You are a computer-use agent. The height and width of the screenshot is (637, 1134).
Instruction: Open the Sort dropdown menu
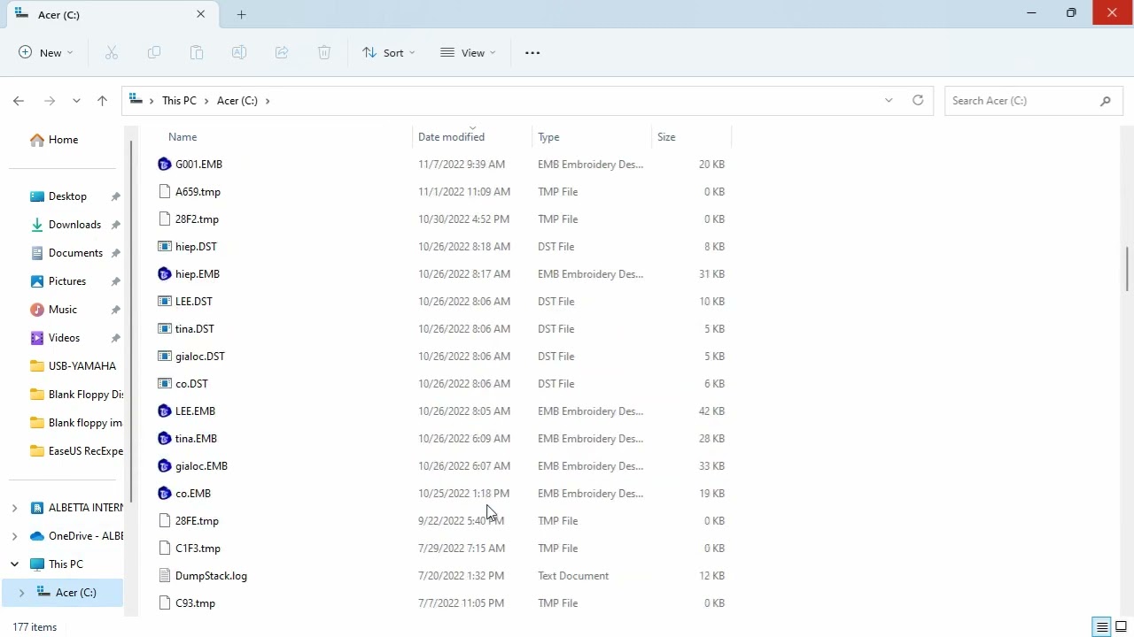(389, 53)
